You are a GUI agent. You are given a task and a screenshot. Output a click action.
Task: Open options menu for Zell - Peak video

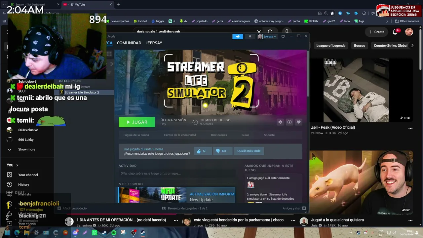point(410,128)
